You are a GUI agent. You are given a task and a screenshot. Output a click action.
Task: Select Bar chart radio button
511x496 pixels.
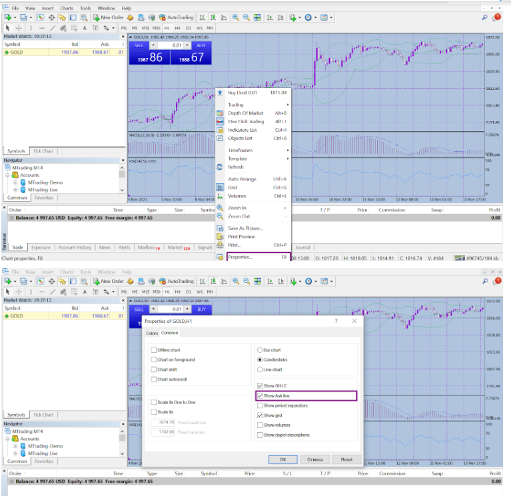260,350
